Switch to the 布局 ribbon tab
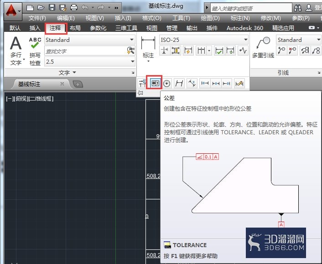The height and width of the screenshot is (264, 322). (75, 28)
